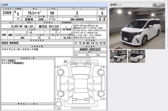Click grade value Z
Viewport: 168px width, 111px height.
pos(77,13)
